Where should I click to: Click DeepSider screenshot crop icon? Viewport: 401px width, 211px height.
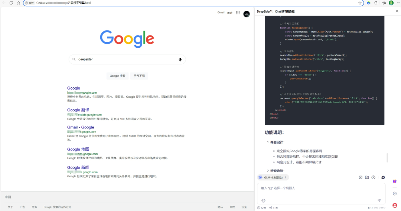click(360, 177)
